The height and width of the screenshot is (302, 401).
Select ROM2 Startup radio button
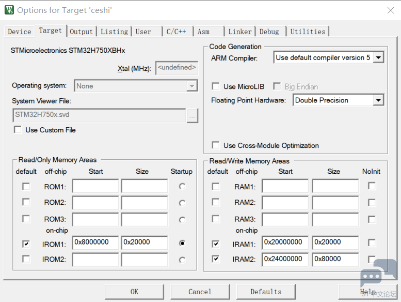[x=182, y=203]
